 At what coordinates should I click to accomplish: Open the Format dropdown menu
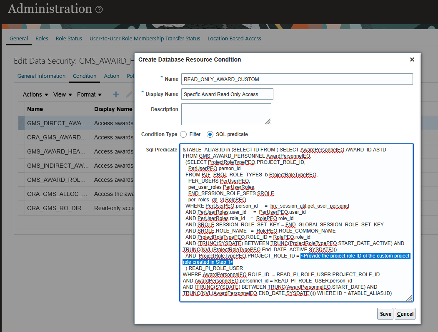(x=89, y=94)
